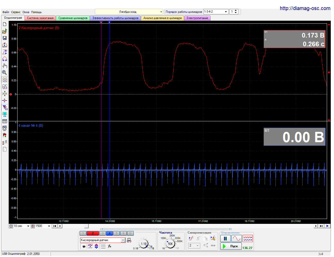
Task: Open the fx function icon
Action: 110,246
